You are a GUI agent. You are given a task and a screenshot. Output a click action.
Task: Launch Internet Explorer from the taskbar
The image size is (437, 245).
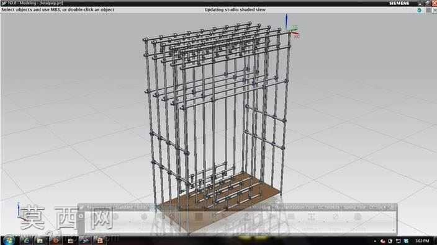(25, 241)
